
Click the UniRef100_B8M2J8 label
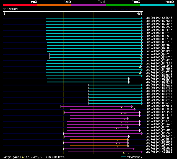[159, 127]
